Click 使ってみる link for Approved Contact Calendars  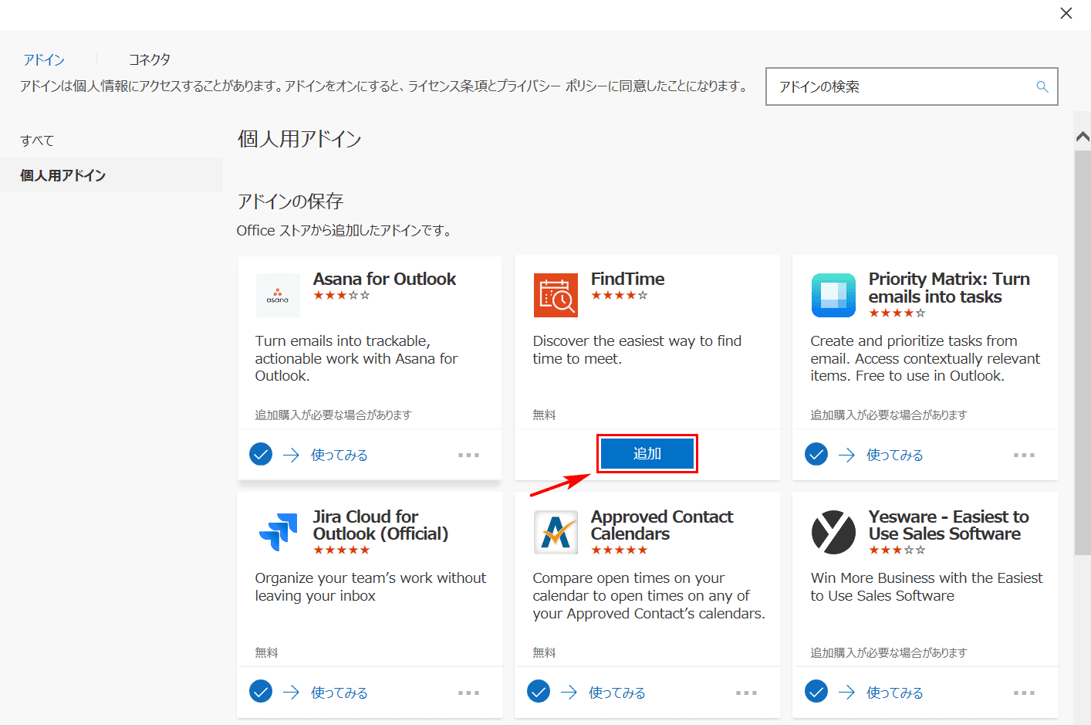coord(617,693)
